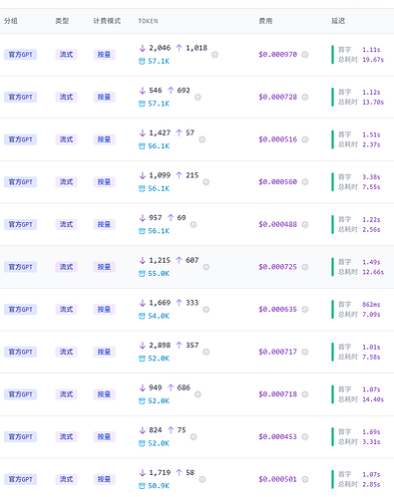394x497 pixels.
Task: Click 按量 billing tag in the $0.000516 row
Action: [x=104, y=139]
